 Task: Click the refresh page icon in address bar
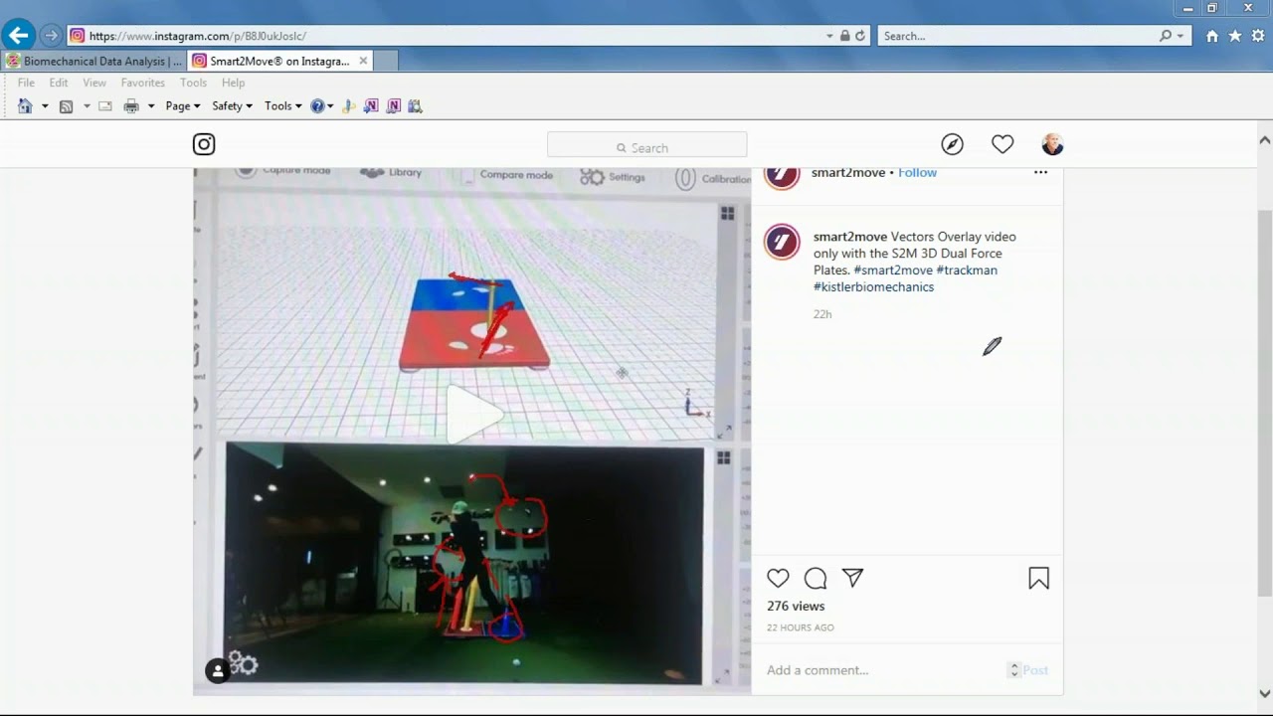tap(860, 36)
